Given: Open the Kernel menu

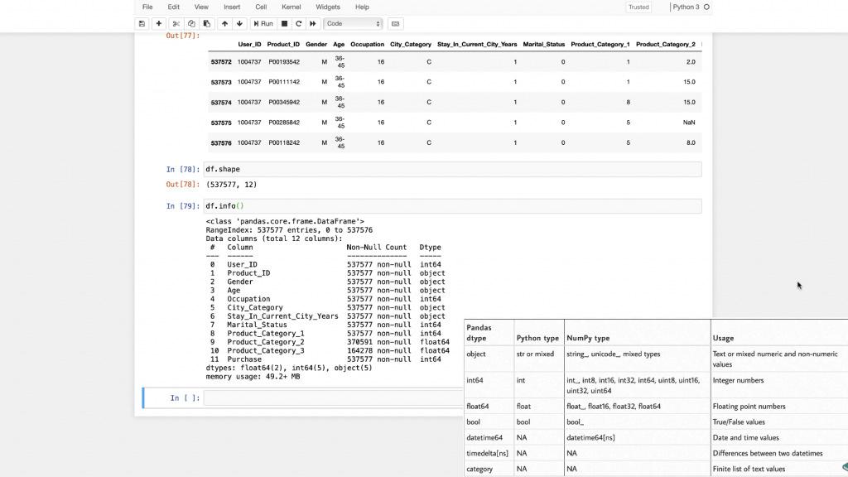Looking at the screenshot, I should 291,7.
